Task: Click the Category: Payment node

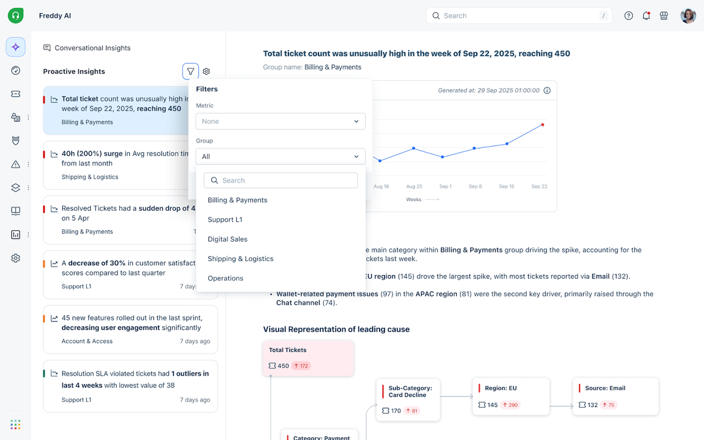Action: [x=319, y=435]
